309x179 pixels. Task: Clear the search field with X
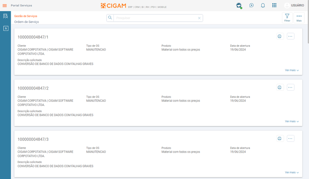pos(199,18)
